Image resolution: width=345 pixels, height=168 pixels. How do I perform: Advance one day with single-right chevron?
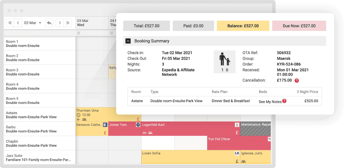click(x=60, y=23)
